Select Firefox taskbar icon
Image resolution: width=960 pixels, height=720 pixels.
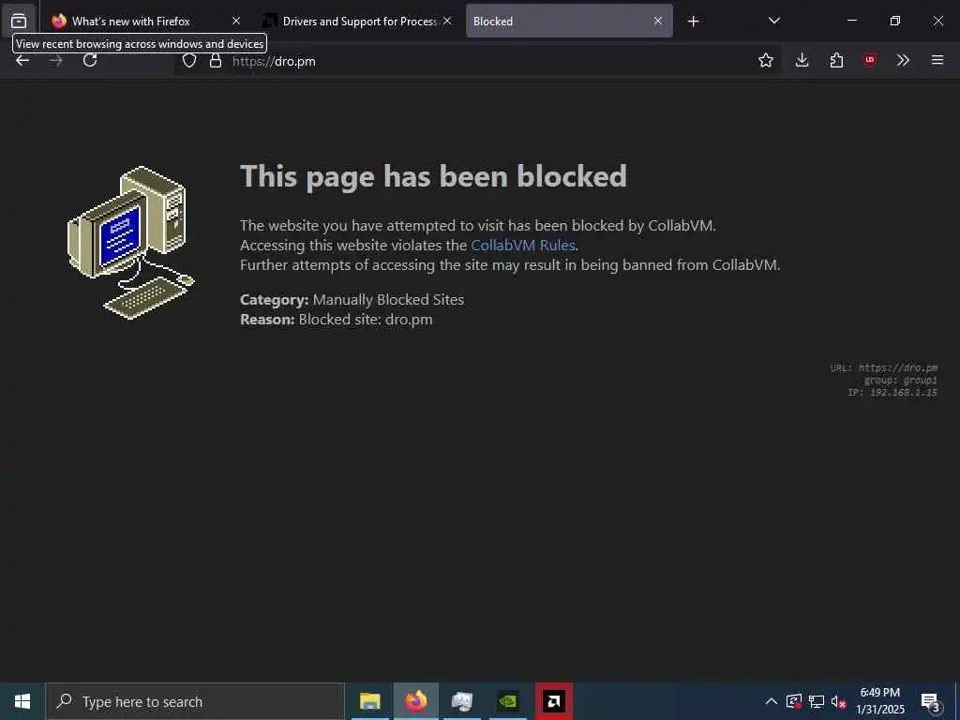[x=415, y=701]
